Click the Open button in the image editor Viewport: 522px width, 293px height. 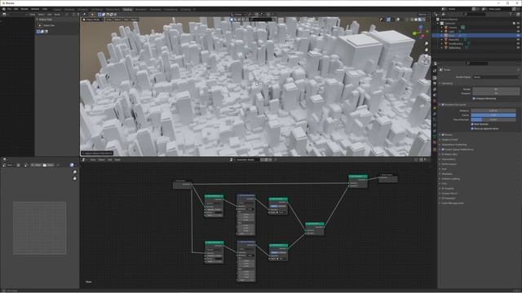pos(48,165)
